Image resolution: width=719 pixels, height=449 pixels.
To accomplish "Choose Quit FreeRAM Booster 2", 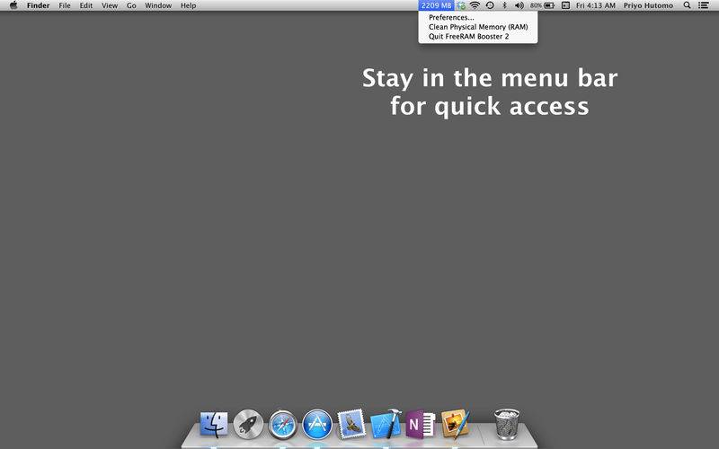I will (470, 37).
